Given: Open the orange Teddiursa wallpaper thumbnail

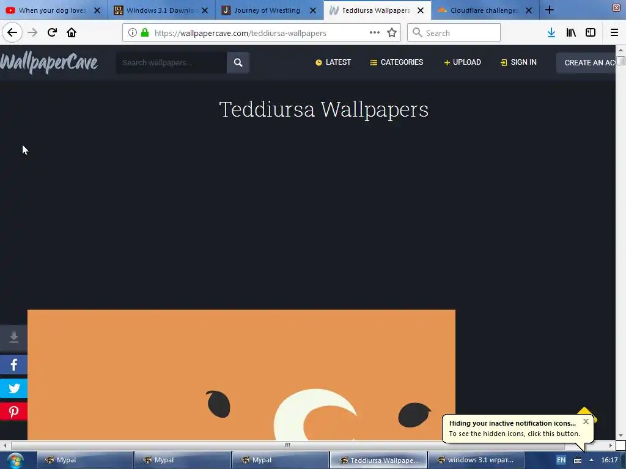Looking at the screenshot, I should point(241,375).
